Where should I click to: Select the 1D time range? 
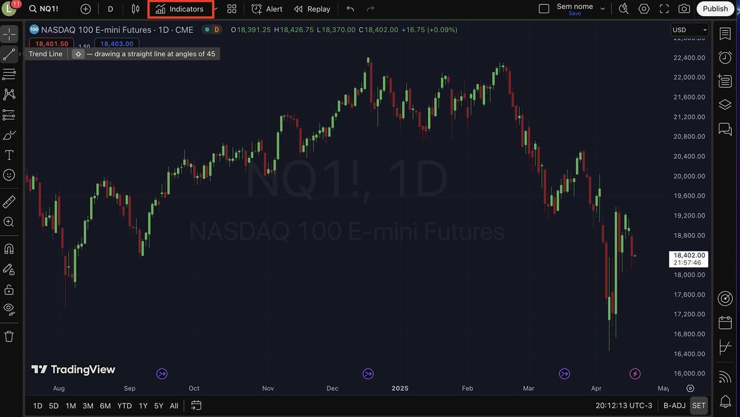[x=38, y=406]
